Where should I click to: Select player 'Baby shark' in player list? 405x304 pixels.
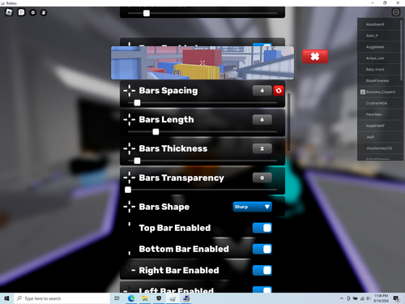pos(379,70)
